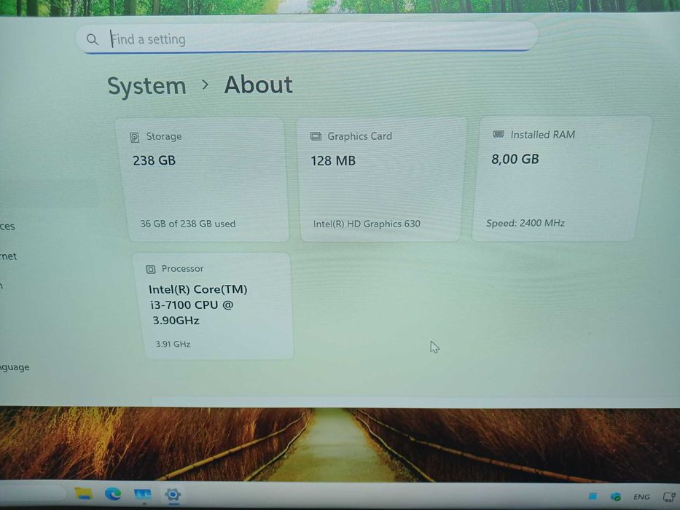This screenshot has height=510, width=680.
Task: Click the Graphics Card icon
Action: tap(316, 137)
